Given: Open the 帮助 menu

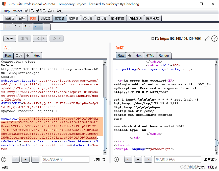Looking at the screenshot, I should (x=60, y=11).
